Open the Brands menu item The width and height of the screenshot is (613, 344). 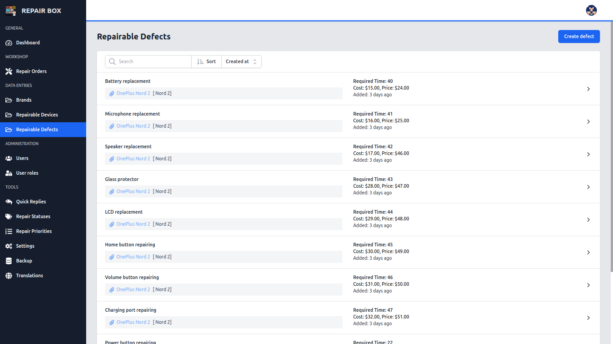pos(43,100)
